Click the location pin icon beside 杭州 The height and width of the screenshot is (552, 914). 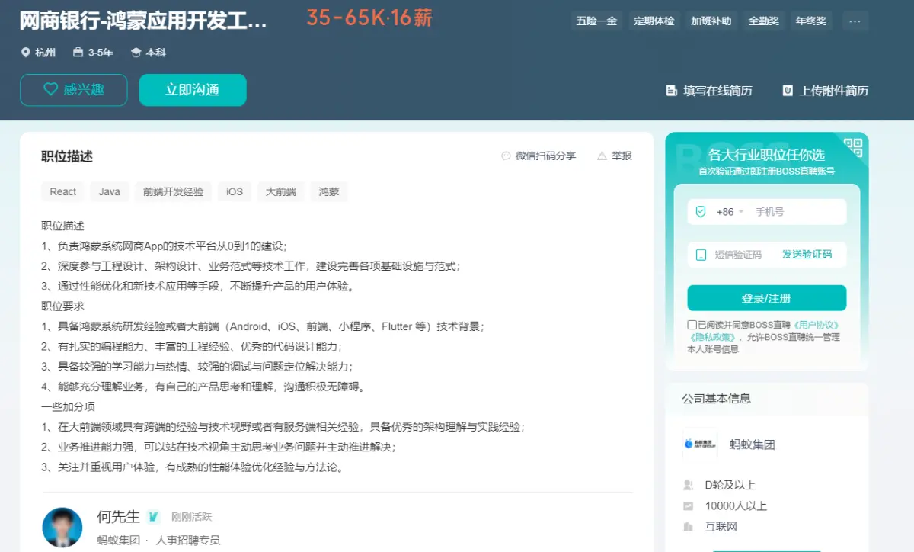[26, 53]
